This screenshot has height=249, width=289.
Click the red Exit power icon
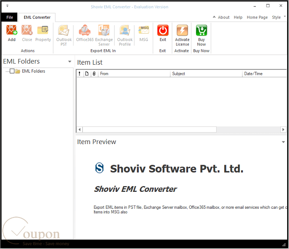163,30
